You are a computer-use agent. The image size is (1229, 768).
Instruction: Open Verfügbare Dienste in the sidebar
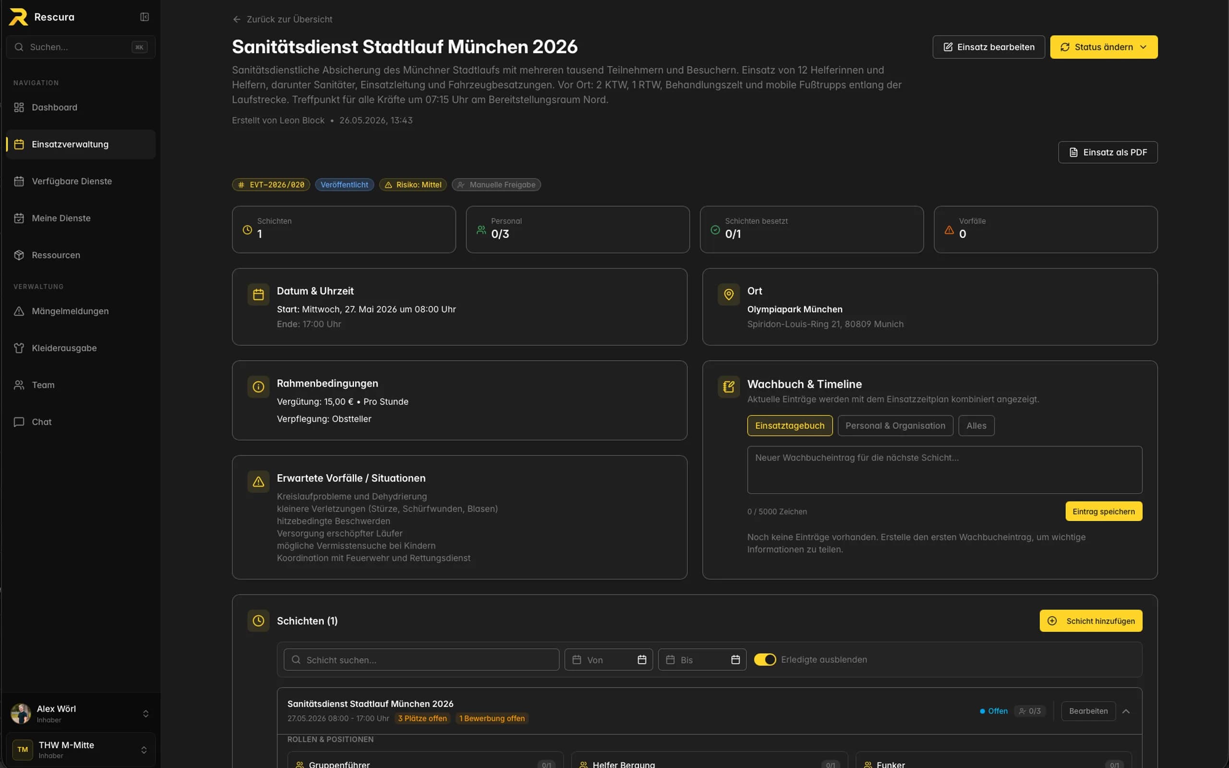pyautogui.click(x=81, y=181)
